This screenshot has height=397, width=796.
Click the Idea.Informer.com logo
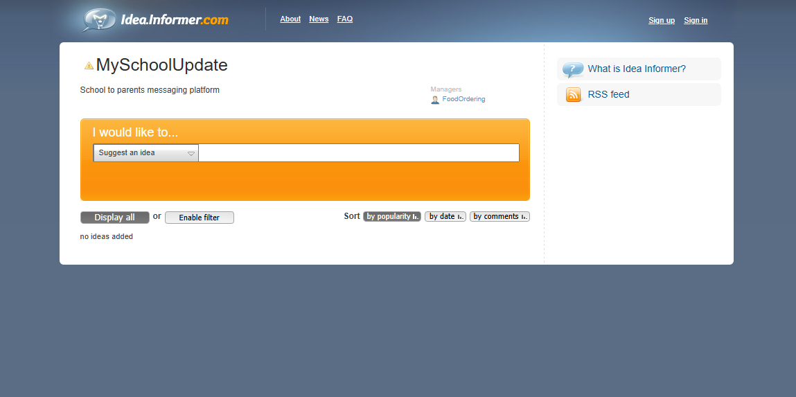coord(154,20)
